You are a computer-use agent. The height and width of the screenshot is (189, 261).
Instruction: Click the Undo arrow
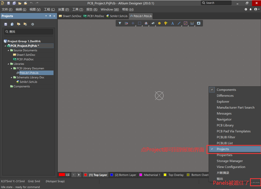[31, 3]
